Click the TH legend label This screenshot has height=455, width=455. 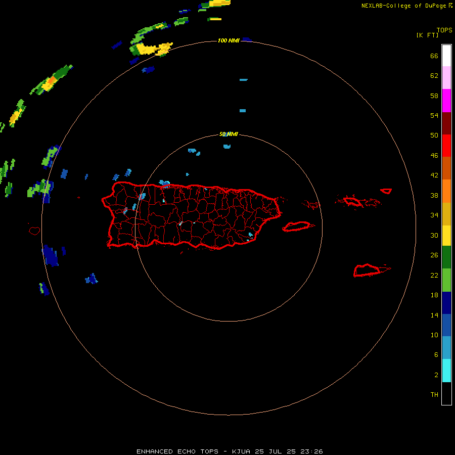434,395
